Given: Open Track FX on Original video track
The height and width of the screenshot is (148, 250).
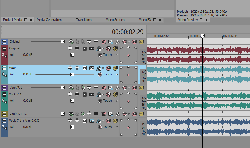Looking at the screenshot, I should pos(118,42).
